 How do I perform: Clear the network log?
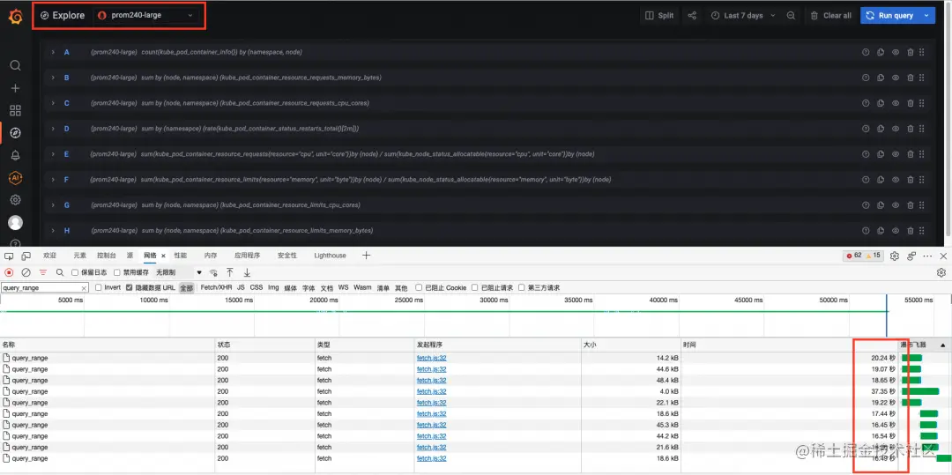pos(26,272)
